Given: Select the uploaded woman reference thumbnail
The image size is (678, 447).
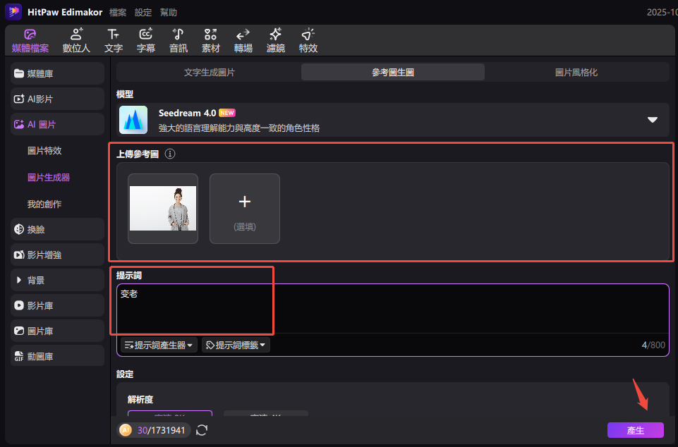Looking at the screenshot, I should click(x=163, y=209).
